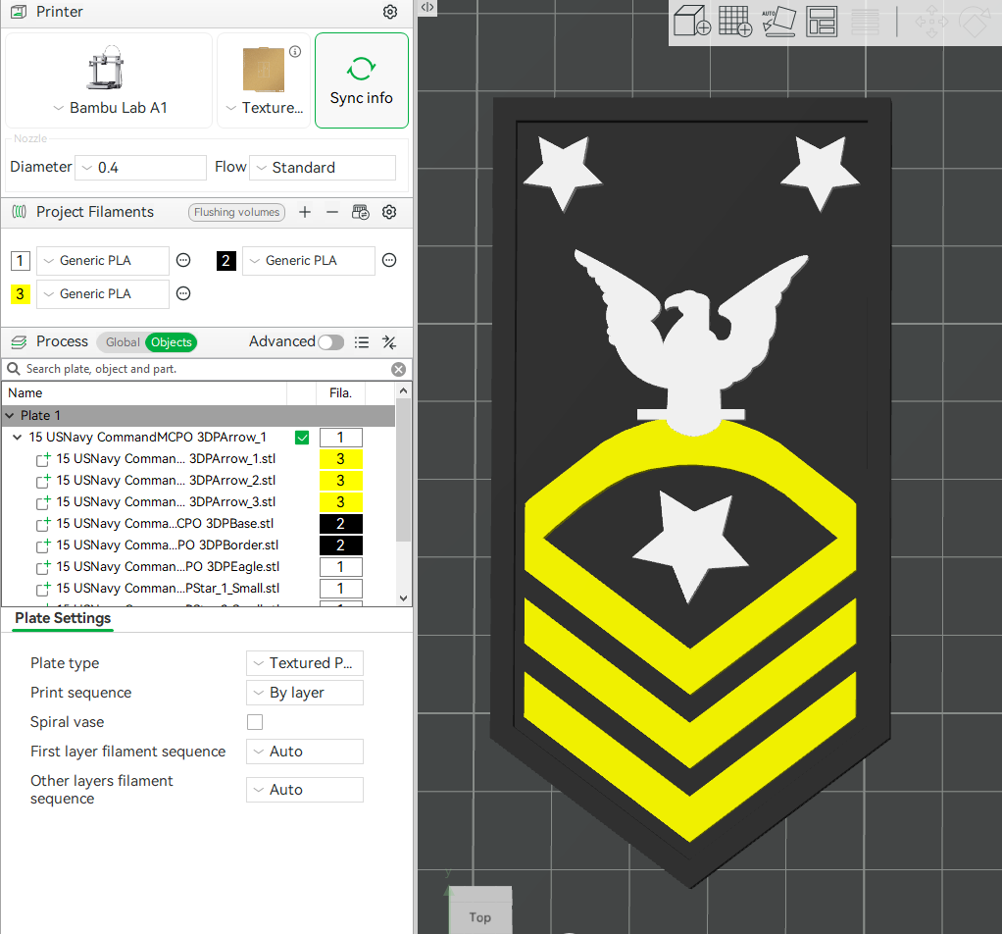
Task: Click the Auto orient toolbar icon
Action: [777, 22]
